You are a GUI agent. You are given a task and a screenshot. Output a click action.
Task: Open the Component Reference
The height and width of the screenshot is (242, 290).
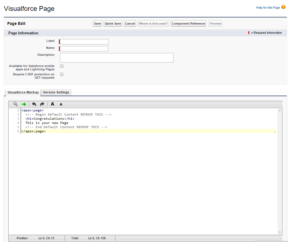point(188,24)
